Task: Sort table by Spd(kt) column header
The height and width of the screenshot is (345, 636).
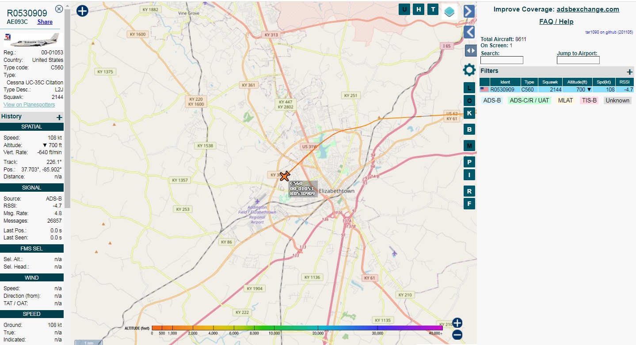Action: tap(604, 82)
